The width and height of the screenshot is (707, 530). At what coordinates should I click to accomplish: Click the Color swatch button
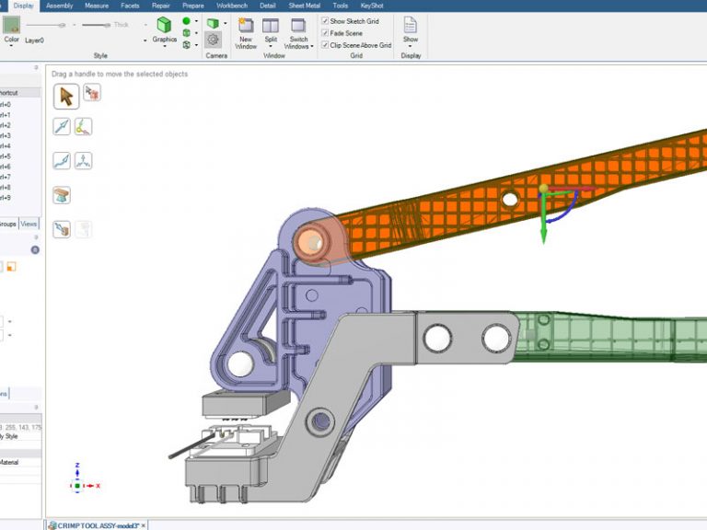click(12, 25)
